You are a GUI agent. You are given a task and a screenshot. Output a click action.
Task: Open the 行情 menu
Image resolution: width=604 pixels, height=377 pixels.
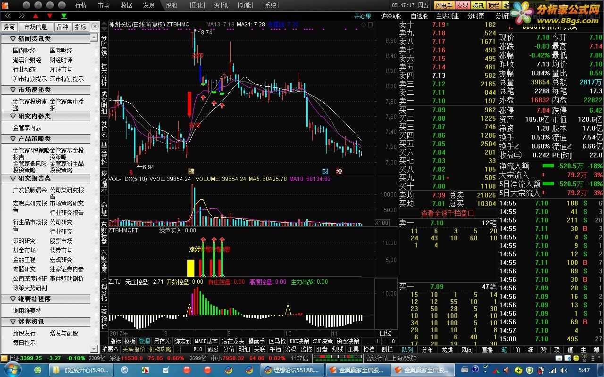[81, 5]
